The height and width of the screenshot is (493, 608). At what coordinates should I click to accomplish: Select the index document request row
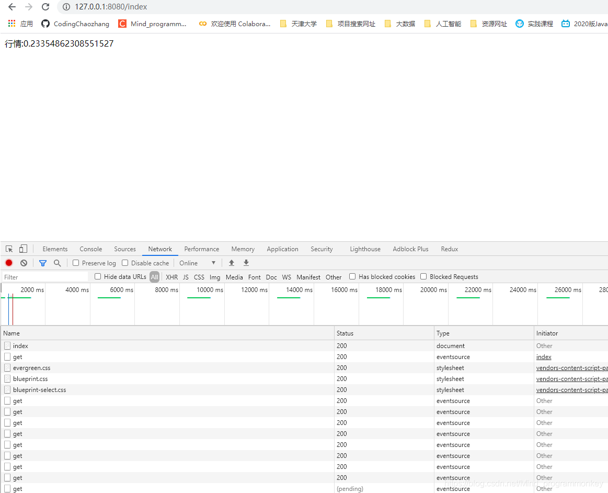tap(304, 345)
